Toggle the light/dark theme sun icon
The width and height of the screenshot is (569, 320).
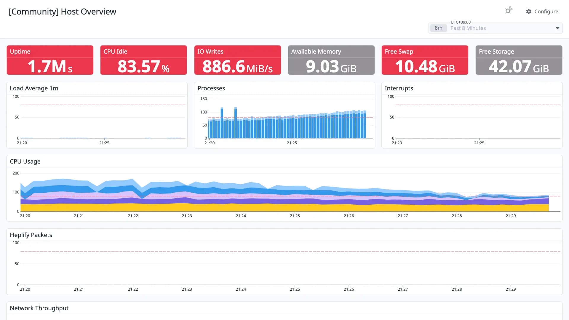[509, 10]
